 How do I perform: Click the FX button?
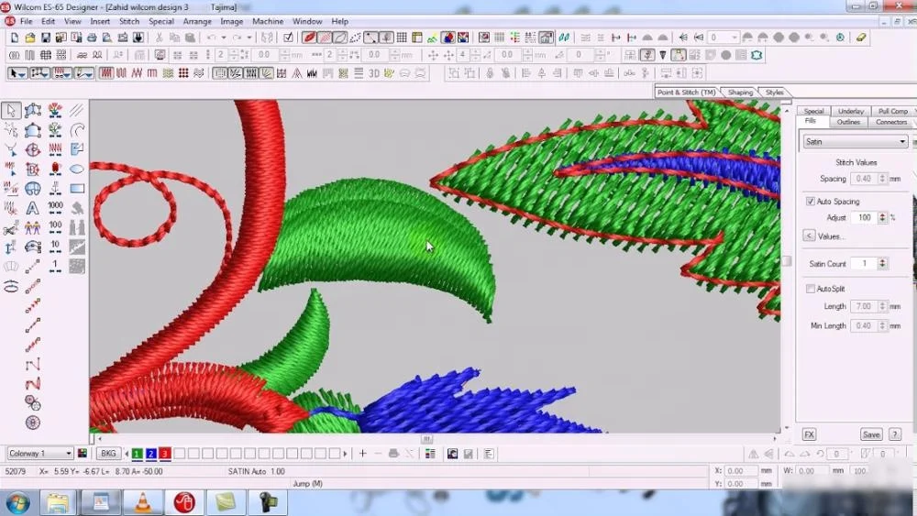tap(809, 434)
